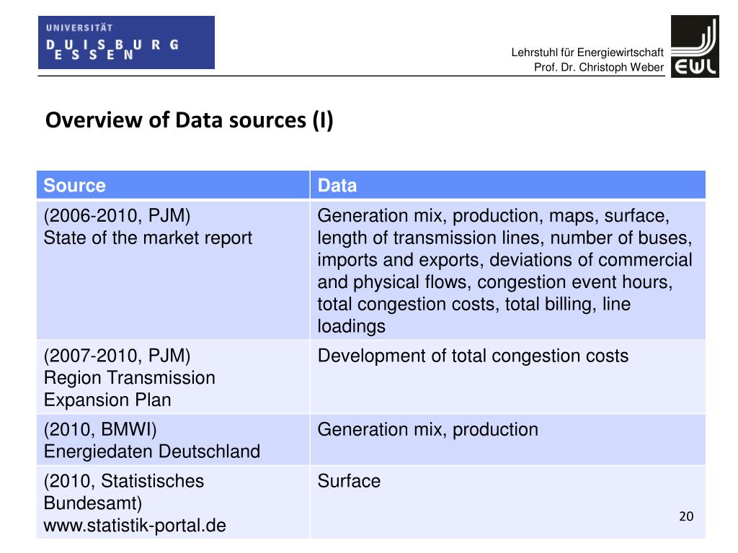Click the 'Surface' data cell
This screenshot has height=553, width=738.
click(x=349, y=481)
